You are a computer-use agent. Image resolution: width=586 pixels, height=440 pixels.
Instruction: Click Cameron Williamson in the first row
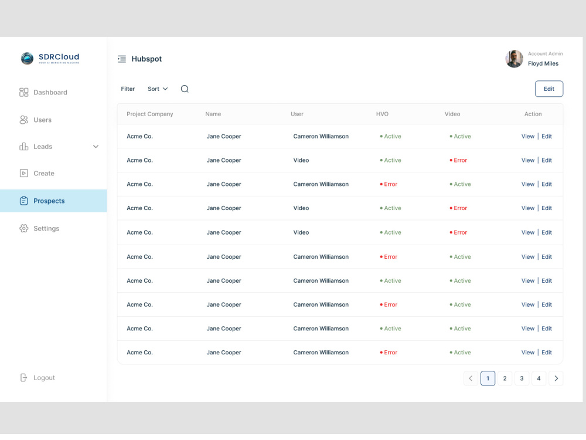321,136
